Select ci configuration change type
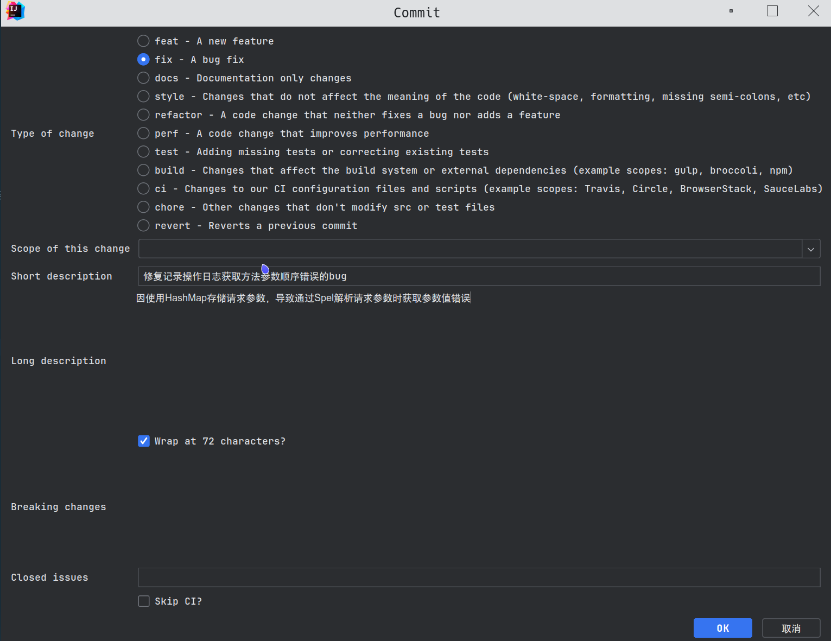The height and width of the screenshot is (641, 831). point(143,189)
